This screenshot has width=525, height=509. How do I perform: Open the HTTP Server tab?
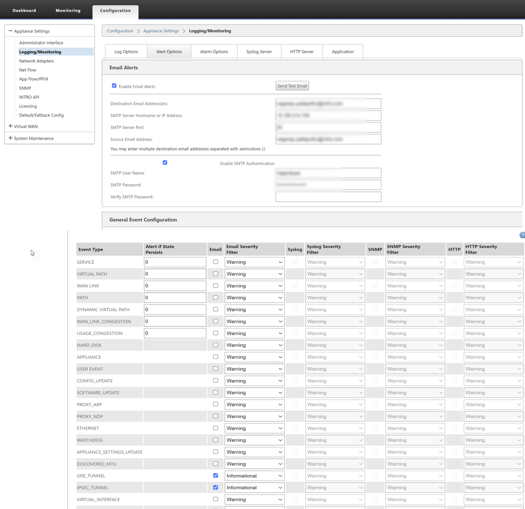(x=302, y=52)
